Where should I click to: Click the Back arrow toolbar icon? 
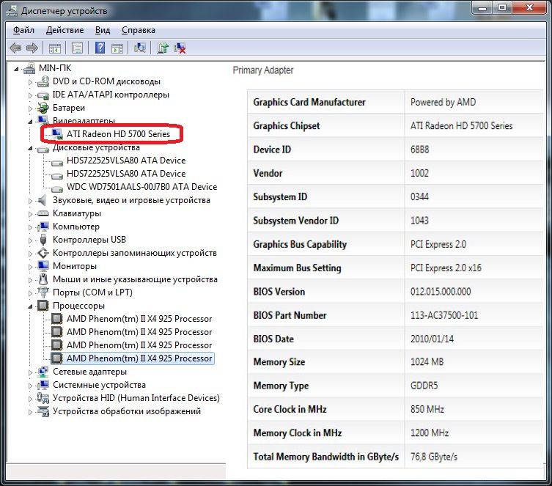tap(15, 48)
